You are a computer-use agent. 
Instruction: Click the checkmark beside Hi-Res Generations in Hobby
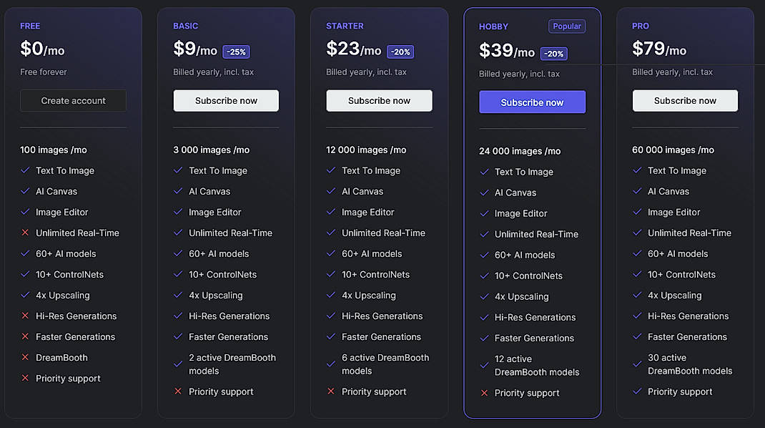(484, 317)
